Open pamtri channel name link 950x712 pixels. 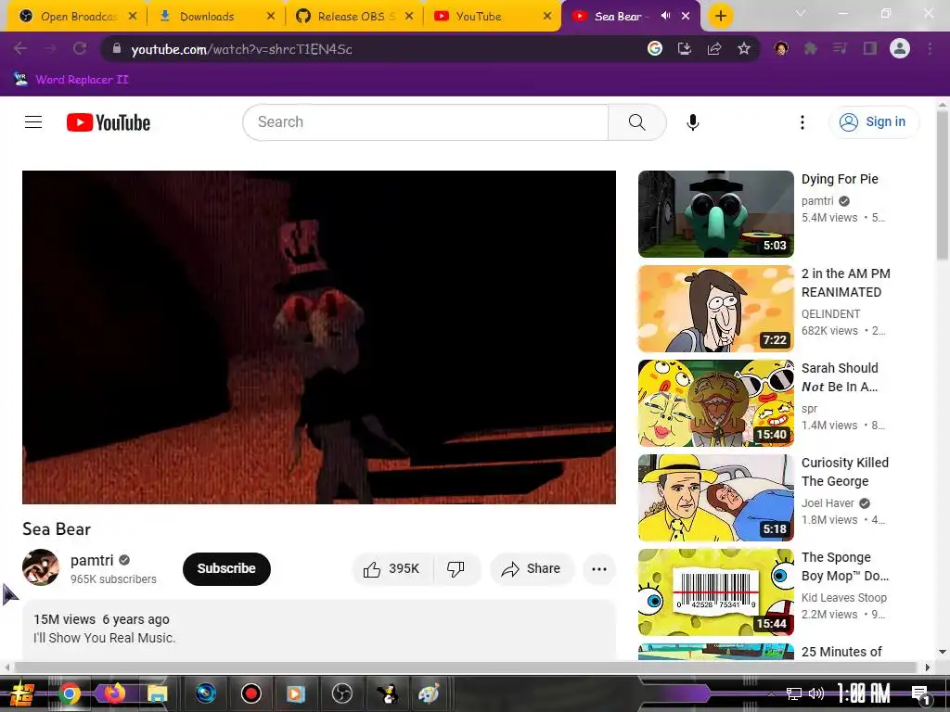(x=92, y=560)
